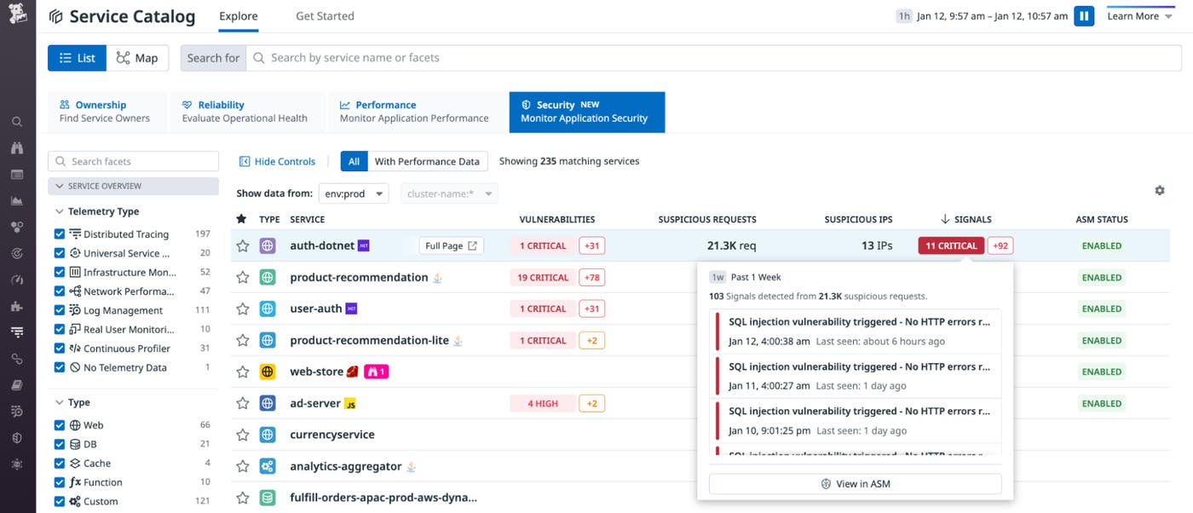Select the Security view tab
1193x513 pixels.
click(586, 112)
